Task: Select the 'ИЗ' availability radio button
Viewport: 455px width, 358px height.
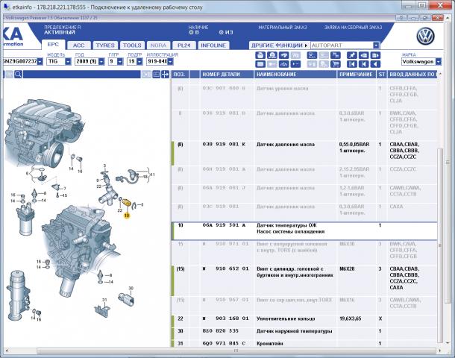Action: 221,32
